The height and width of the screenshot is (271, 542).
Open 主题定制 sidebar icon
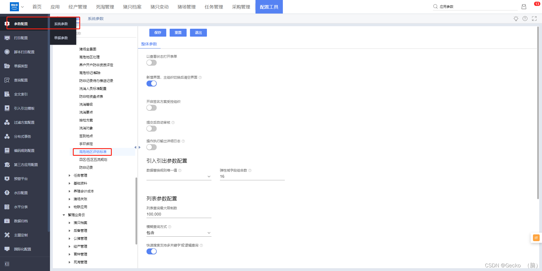(7, 235)
